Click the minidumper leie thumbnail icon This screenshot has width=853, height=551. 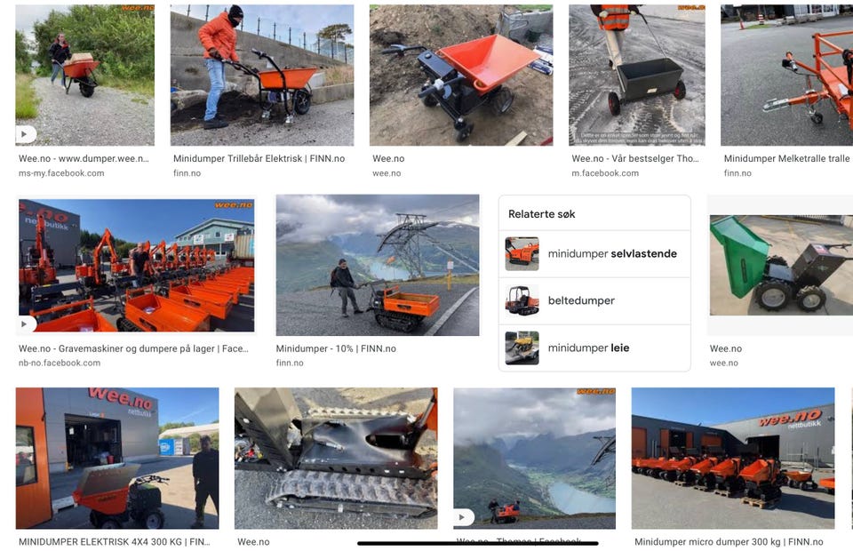click(522, 348)
